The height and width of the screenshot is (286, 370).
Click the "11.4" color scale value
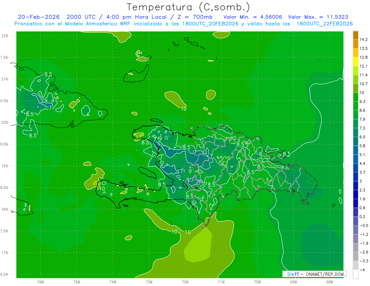364,75
